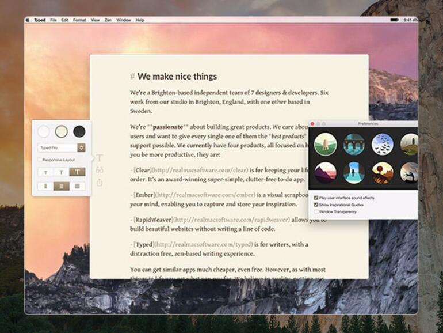Choose the windswept tree soundscape
The width and height of the screenshot is (443, 333).
409,173
